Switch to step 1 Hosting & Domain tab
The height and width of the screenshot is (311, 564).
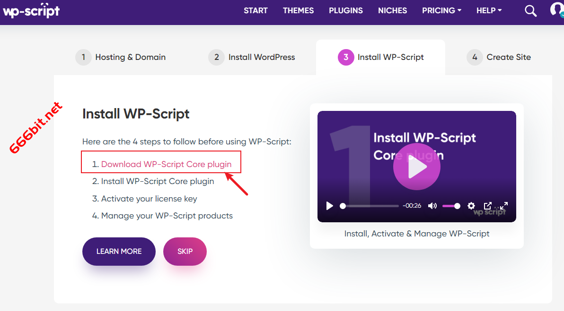click(x=121, y=58)
